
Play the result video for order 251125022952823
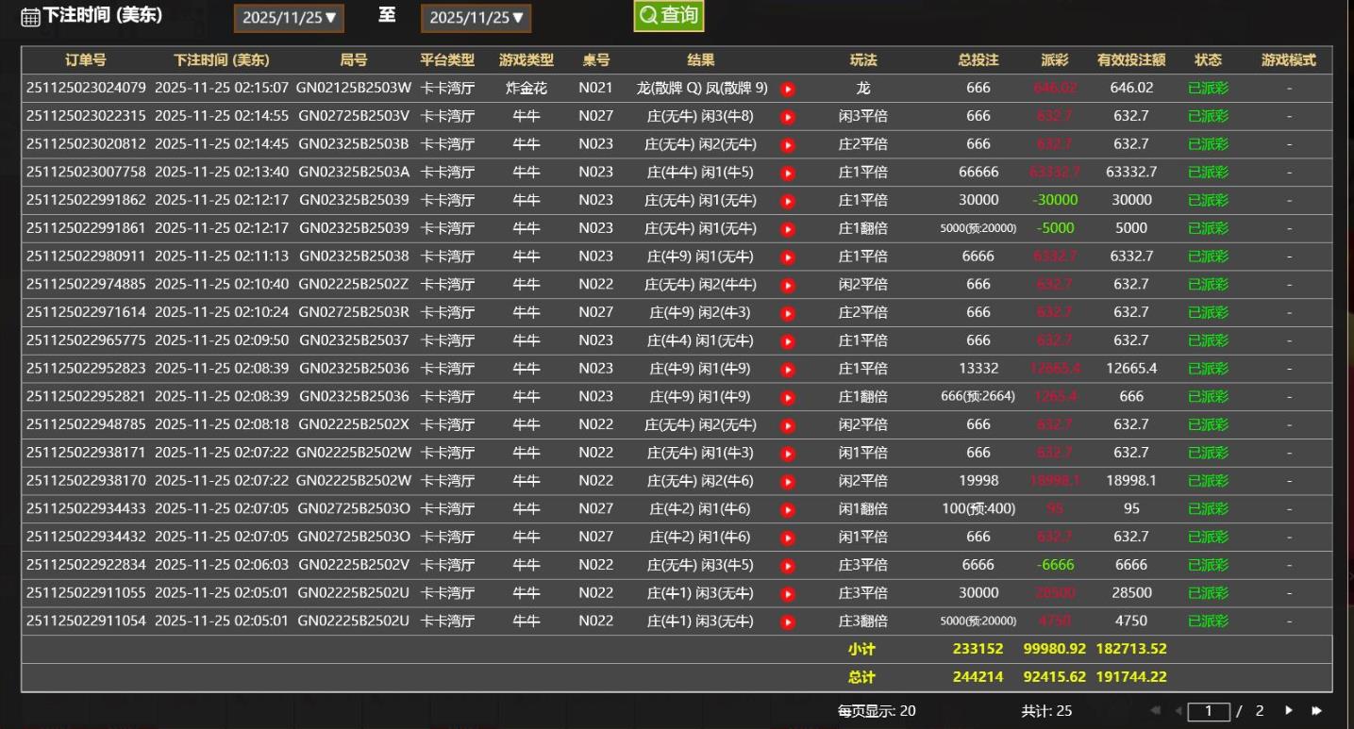click(788, 370)
